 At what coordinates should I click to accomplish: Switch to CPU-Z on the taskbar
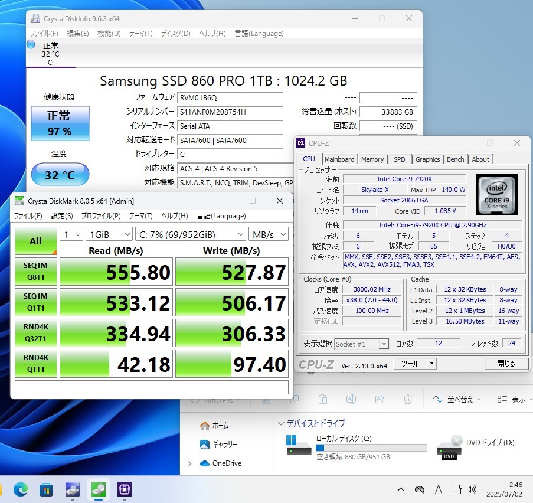125,490
